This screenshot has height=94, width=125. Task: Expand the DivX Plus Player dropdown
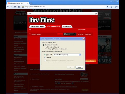click(x=80, y=55)
